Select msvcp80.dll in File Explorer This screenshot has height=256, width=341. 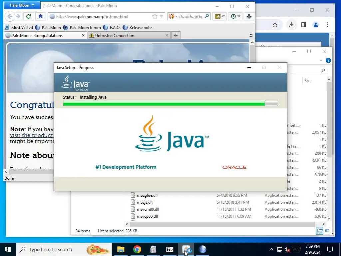pyautogui.click(x=147, y=216)
